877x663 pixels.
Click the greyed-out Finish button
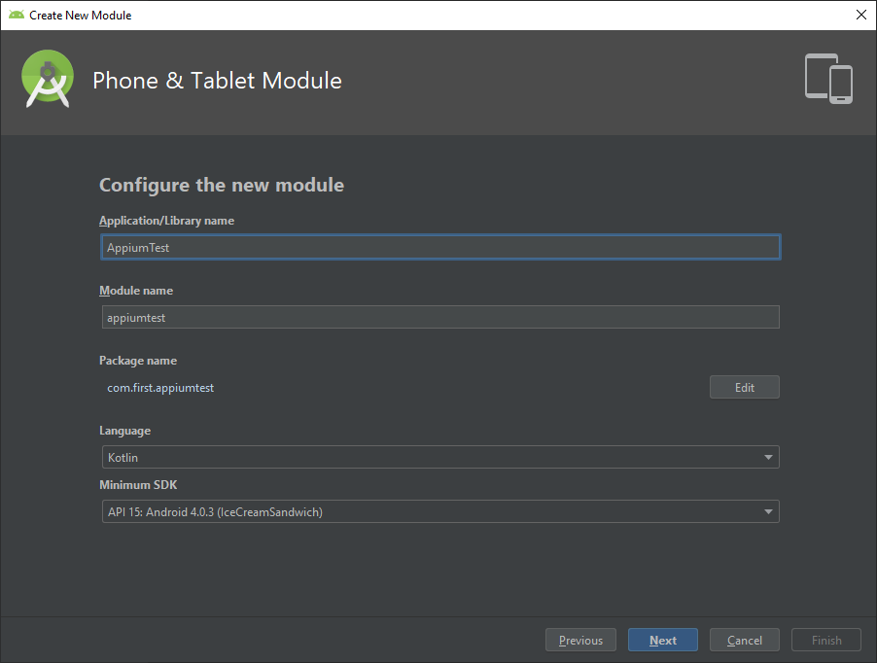click(826, 640)
